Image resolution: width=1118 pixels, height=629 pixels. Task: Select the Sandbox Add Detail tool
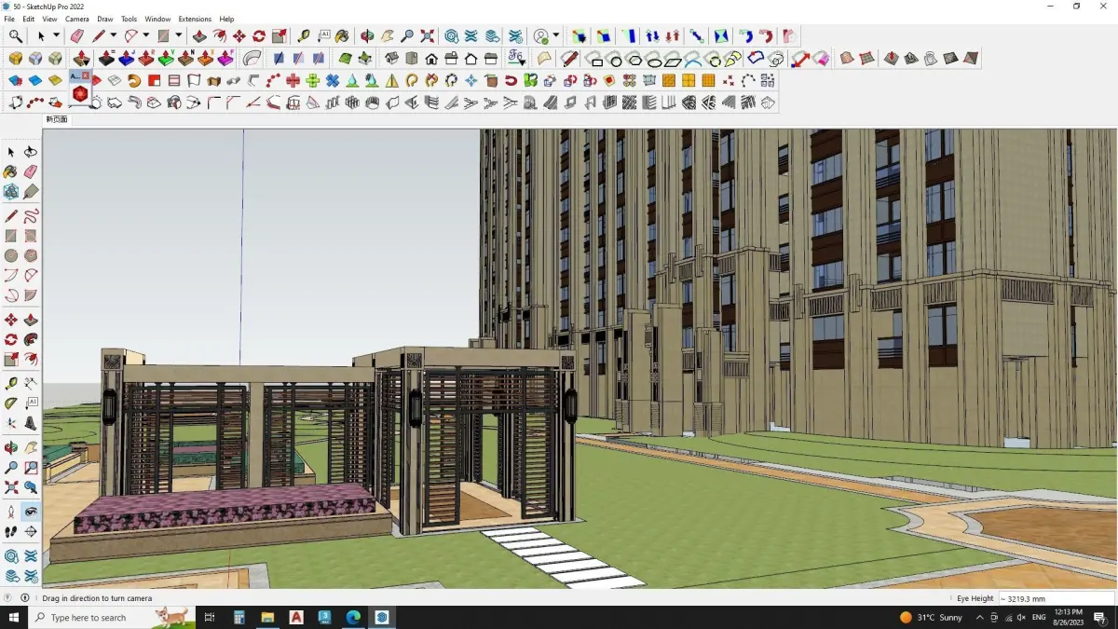(x=950, y=58)
